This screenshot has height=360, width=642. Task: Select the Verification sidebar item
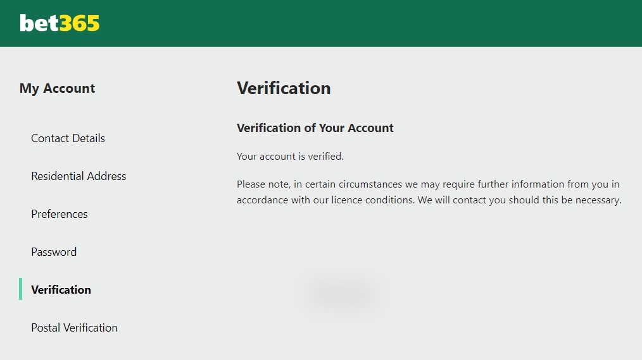[x=61, y=290]
